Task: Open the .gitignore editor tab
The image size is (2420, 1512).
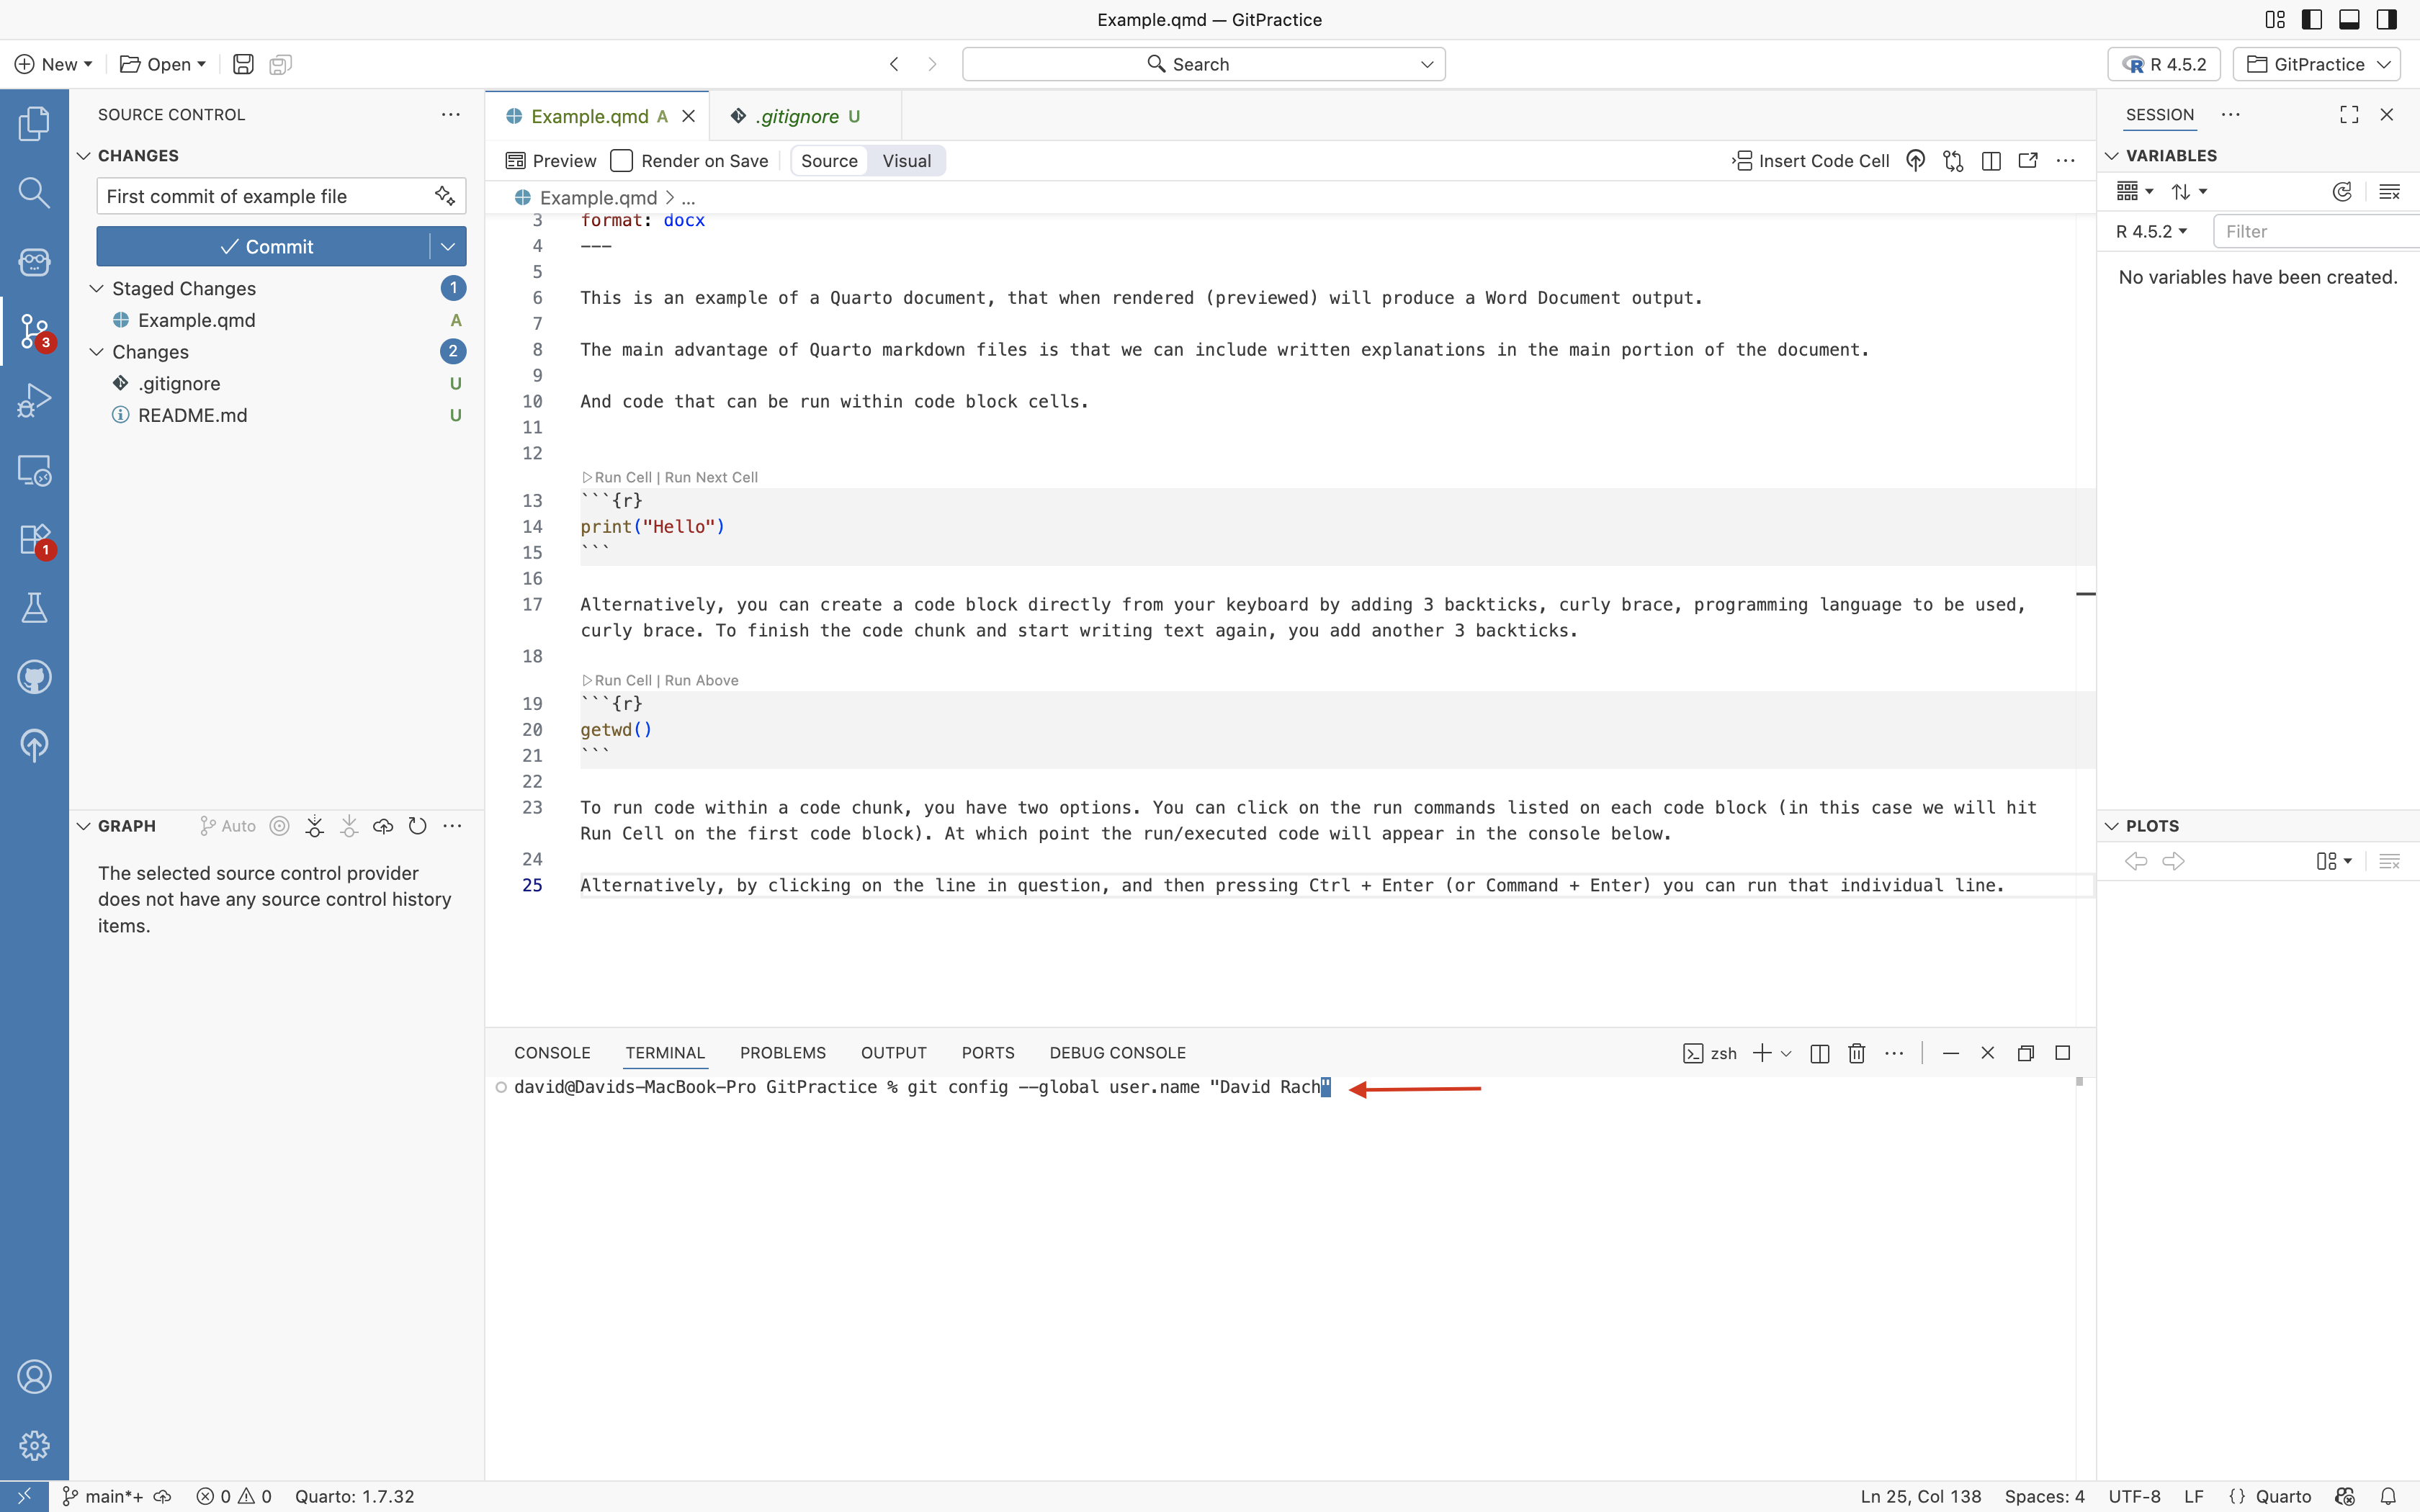Action: coord(797,116)
